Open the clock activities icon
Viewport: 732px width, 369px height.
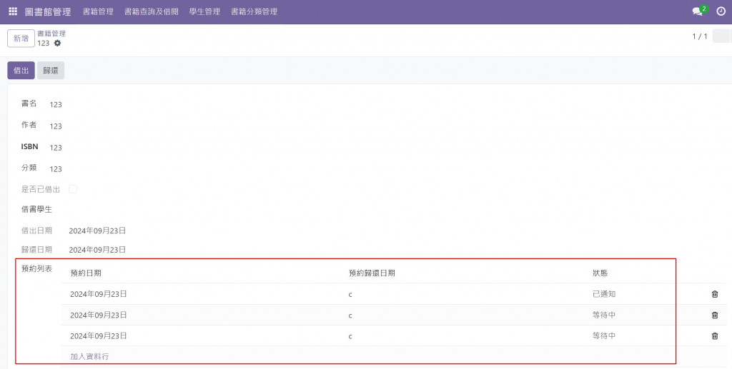(x=721, y=11)
